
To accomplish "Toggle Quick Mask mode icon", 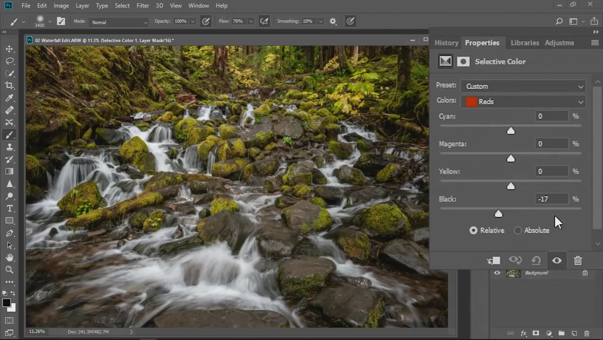I will pyautogui.click(x=9, y=320).
